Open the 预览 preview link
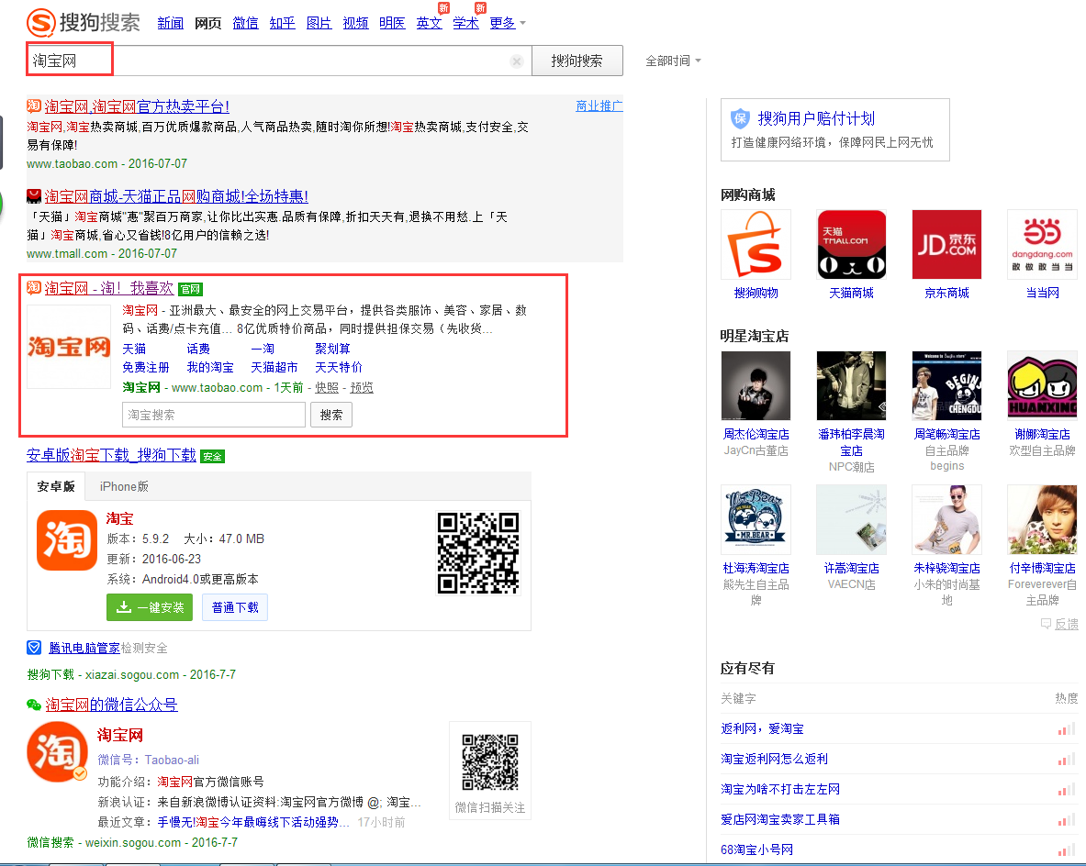This screenshot has height=866, width=1086. point(362,387)
